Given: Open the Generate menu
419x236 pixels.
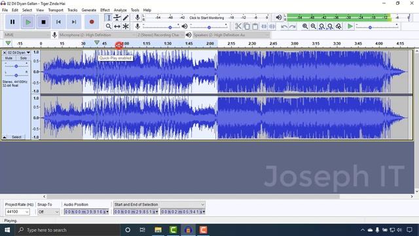Looking at the screenshot, I should (x=89, y=10).
